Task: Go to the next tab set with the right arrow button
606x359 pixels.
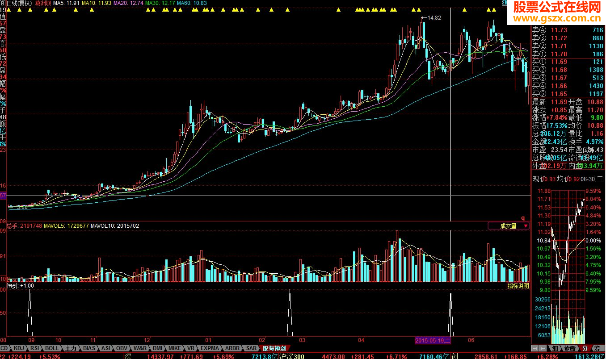Action: pyautogui.click(x=543, y=348)
